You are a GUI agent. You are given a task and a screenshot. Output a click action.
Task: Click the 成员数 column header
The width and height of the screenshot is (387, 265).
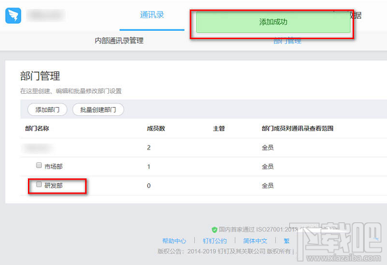click(156, 129)
